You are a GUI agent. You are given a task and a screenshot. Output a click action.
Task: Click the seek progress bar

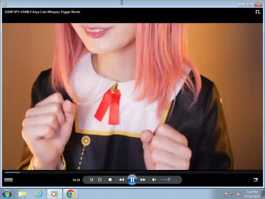(132, 172)
